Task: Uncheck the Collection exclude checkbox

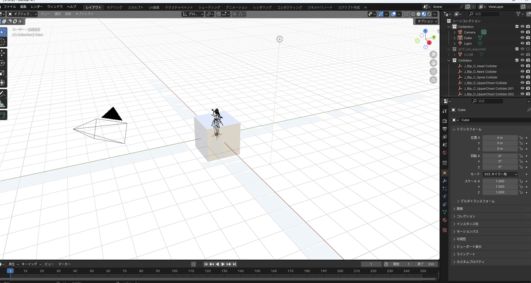Action: pyautogui.click(x=517, y=27)
